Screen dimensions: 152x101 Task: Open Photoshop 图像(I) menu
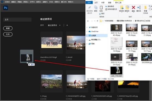pyautogui.click(x=20, y=2)
